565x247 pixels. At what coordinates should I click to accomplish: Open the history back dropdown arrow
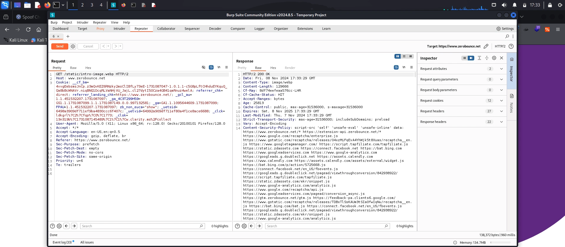(x=108, y=46)
